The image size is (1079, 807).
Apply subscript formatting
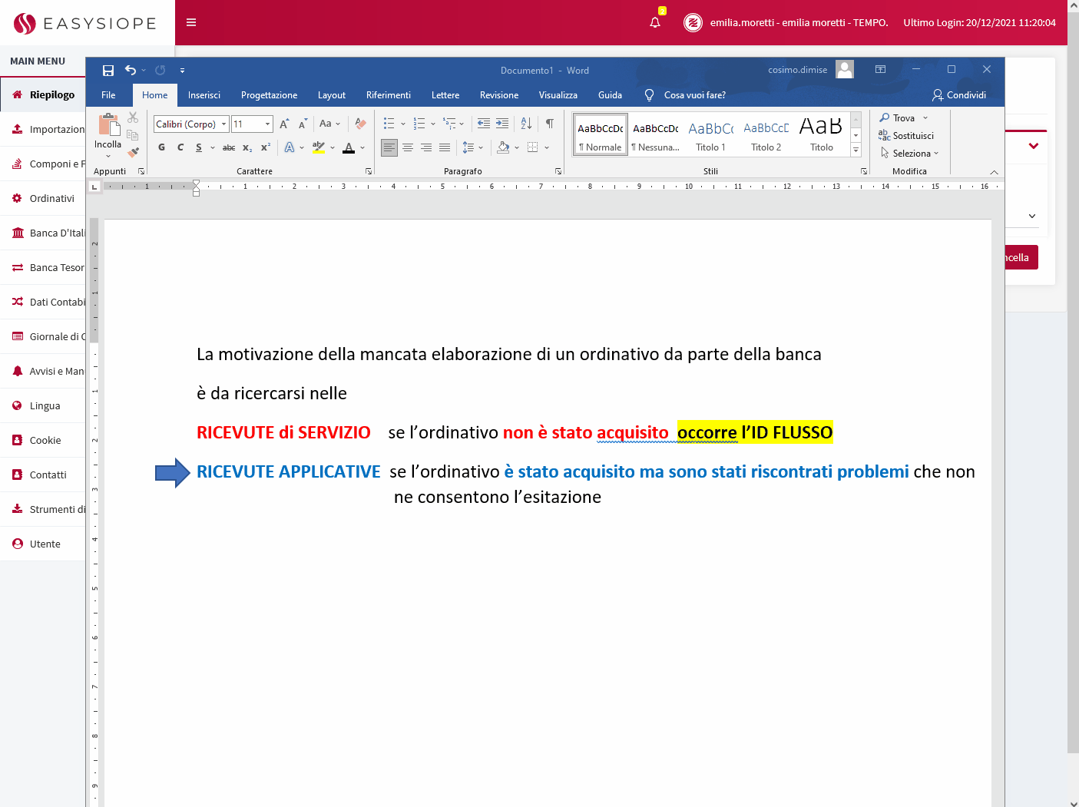click(x=247, y=147)
